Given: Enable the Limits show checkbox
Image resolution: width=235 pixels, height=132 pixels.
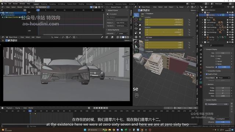Looking at the screenshot, I should (x=216, y=56).
